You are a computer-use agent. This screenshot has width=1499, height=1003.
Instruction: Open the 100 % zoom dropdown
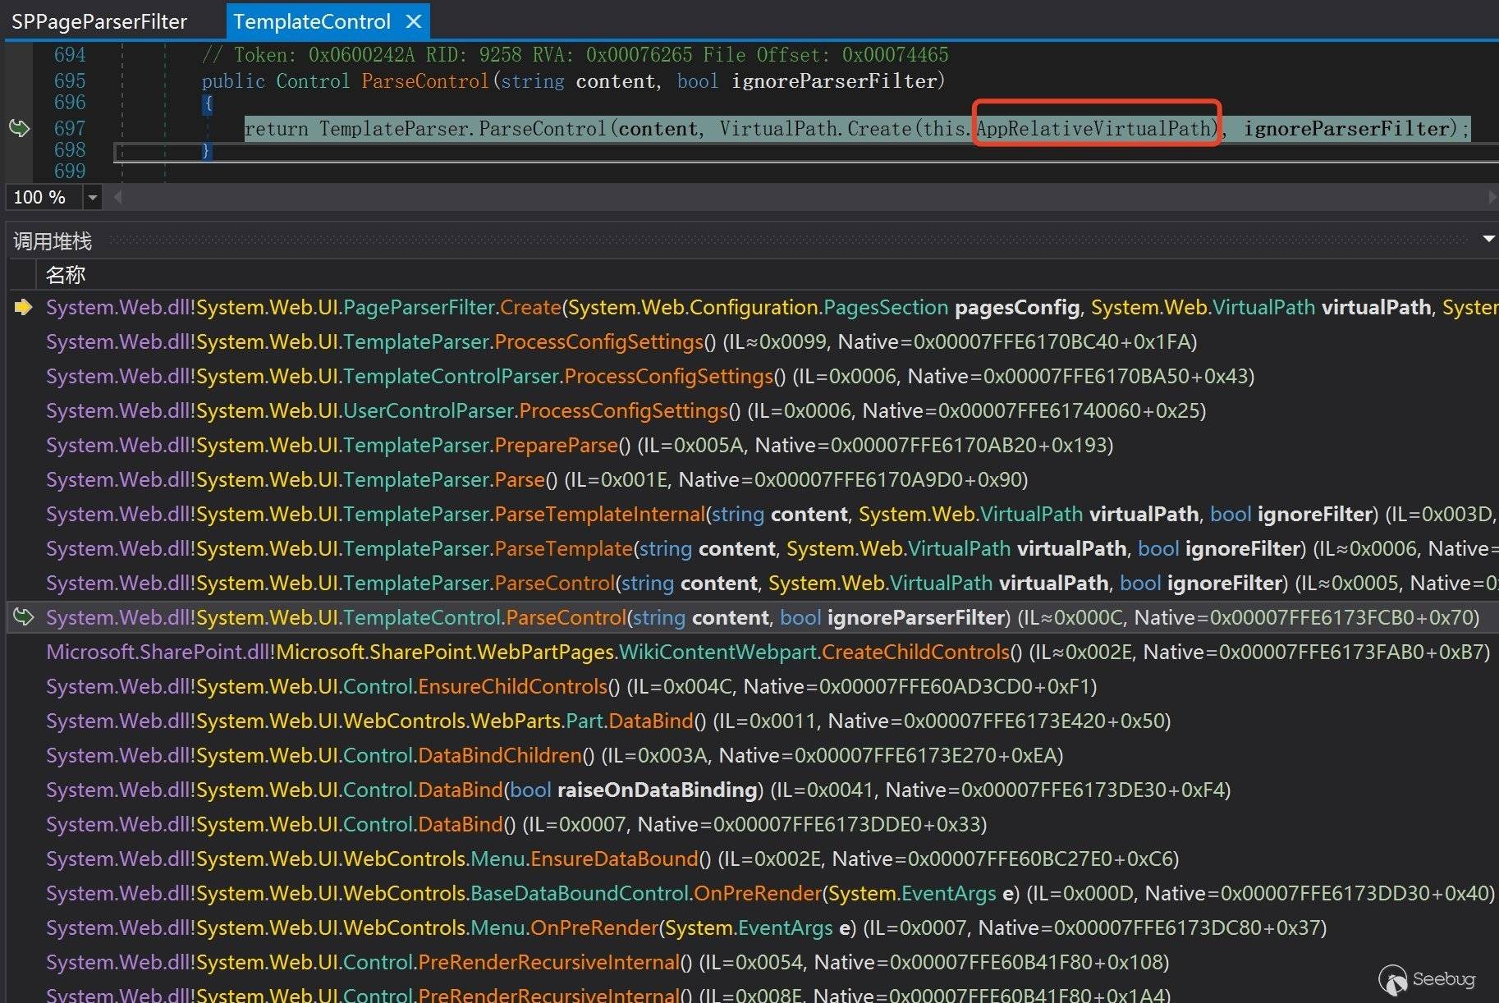[92, 197]
